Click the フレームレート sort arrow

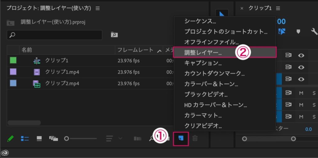click(159, 51)
